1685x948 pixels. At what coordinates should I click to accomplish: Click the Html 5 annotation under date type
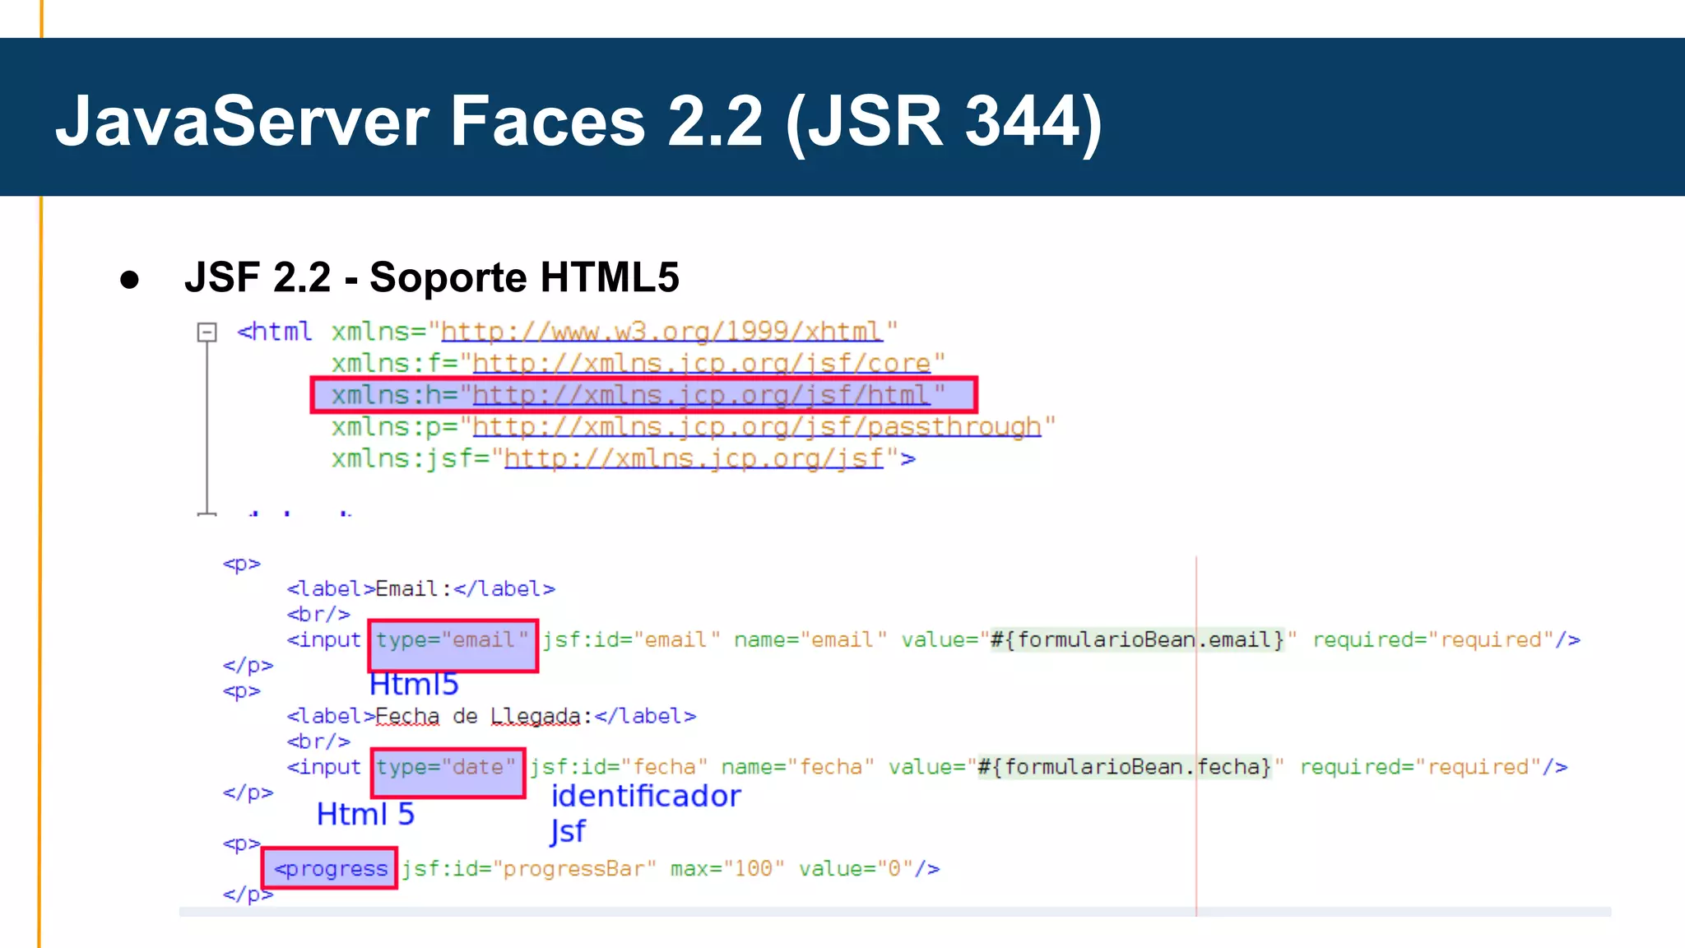coord(365,815)
